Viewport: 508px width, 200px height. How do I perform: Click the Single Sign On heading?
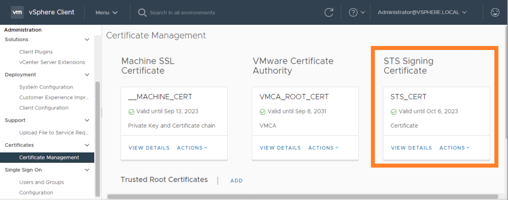(x=23, y=170)
